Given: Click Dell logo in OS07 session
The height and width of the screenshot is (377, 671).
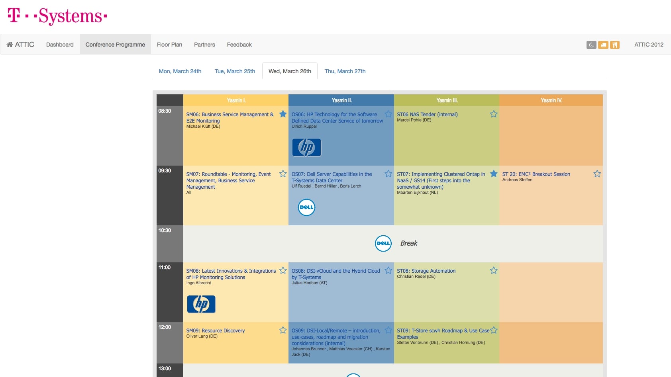Looking at the screenshot, I should click(307, 207).
